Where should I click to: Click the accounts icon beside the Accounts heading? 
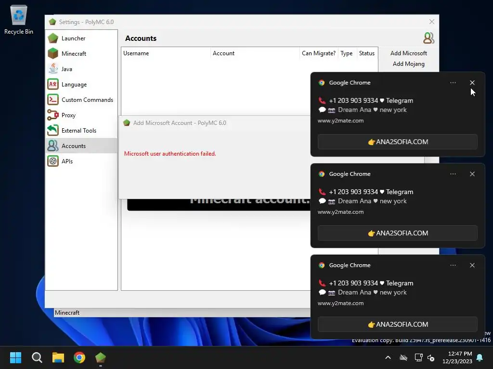pos(429,38)
